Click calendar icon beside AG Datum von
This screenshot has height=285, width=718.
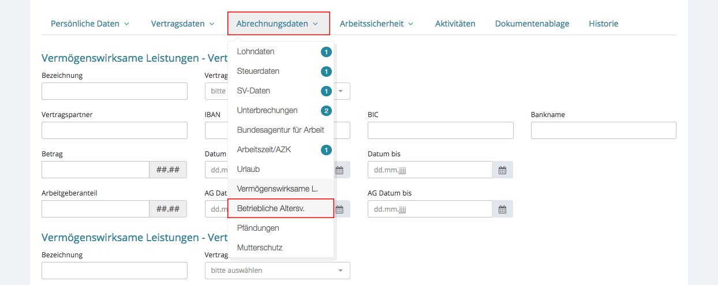[339, 209]
